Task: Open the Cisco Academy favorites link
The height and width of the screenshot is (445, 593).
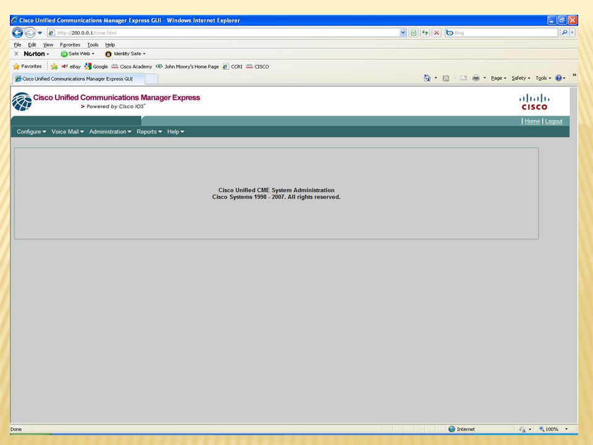Action: click(132, 67)
